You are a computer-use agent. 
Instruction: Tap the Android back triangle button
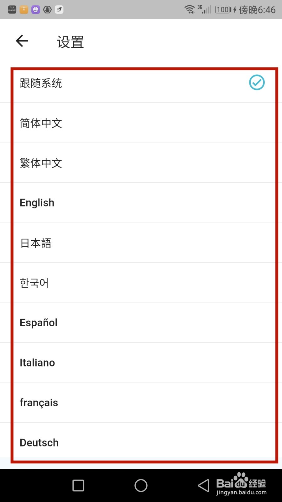pyautogui.click(x=204, y=485)
